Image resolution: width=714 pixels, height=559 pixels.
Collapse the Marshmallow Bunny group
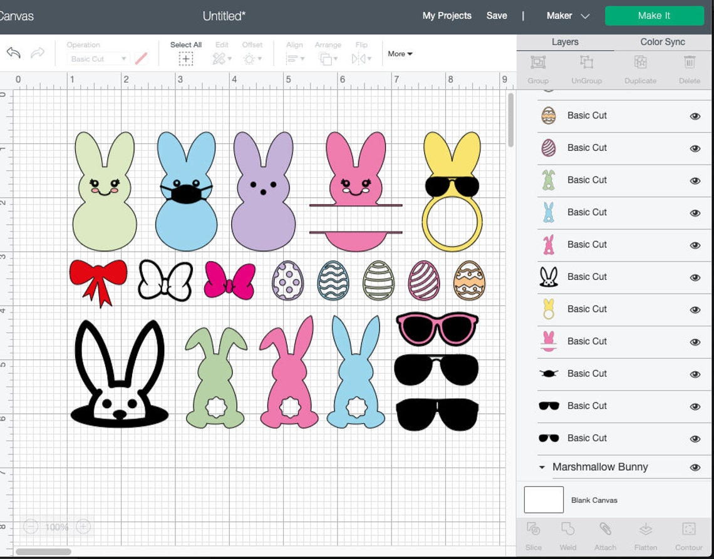coord(542,467)
